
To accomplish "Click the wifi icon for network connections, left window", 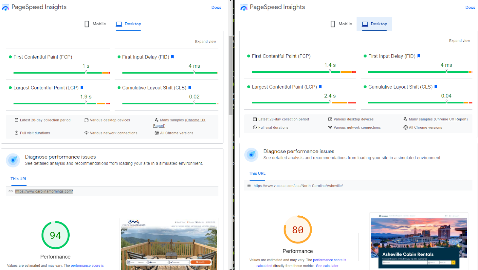I will [x=86, y=133].
